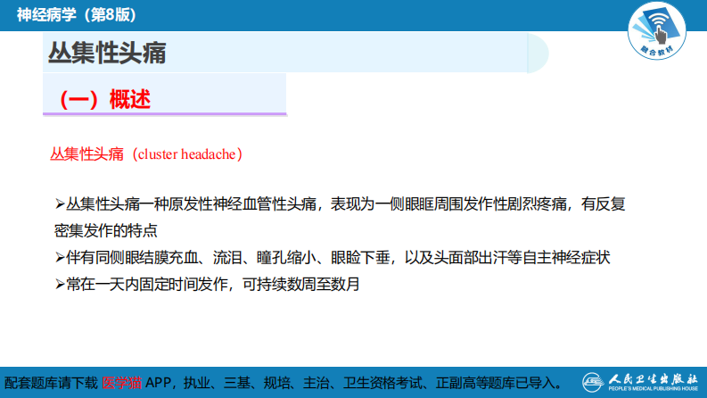707x398 pixels.
Task: Select the slide title 丛集性头痛
Action: tap(107, 53)
